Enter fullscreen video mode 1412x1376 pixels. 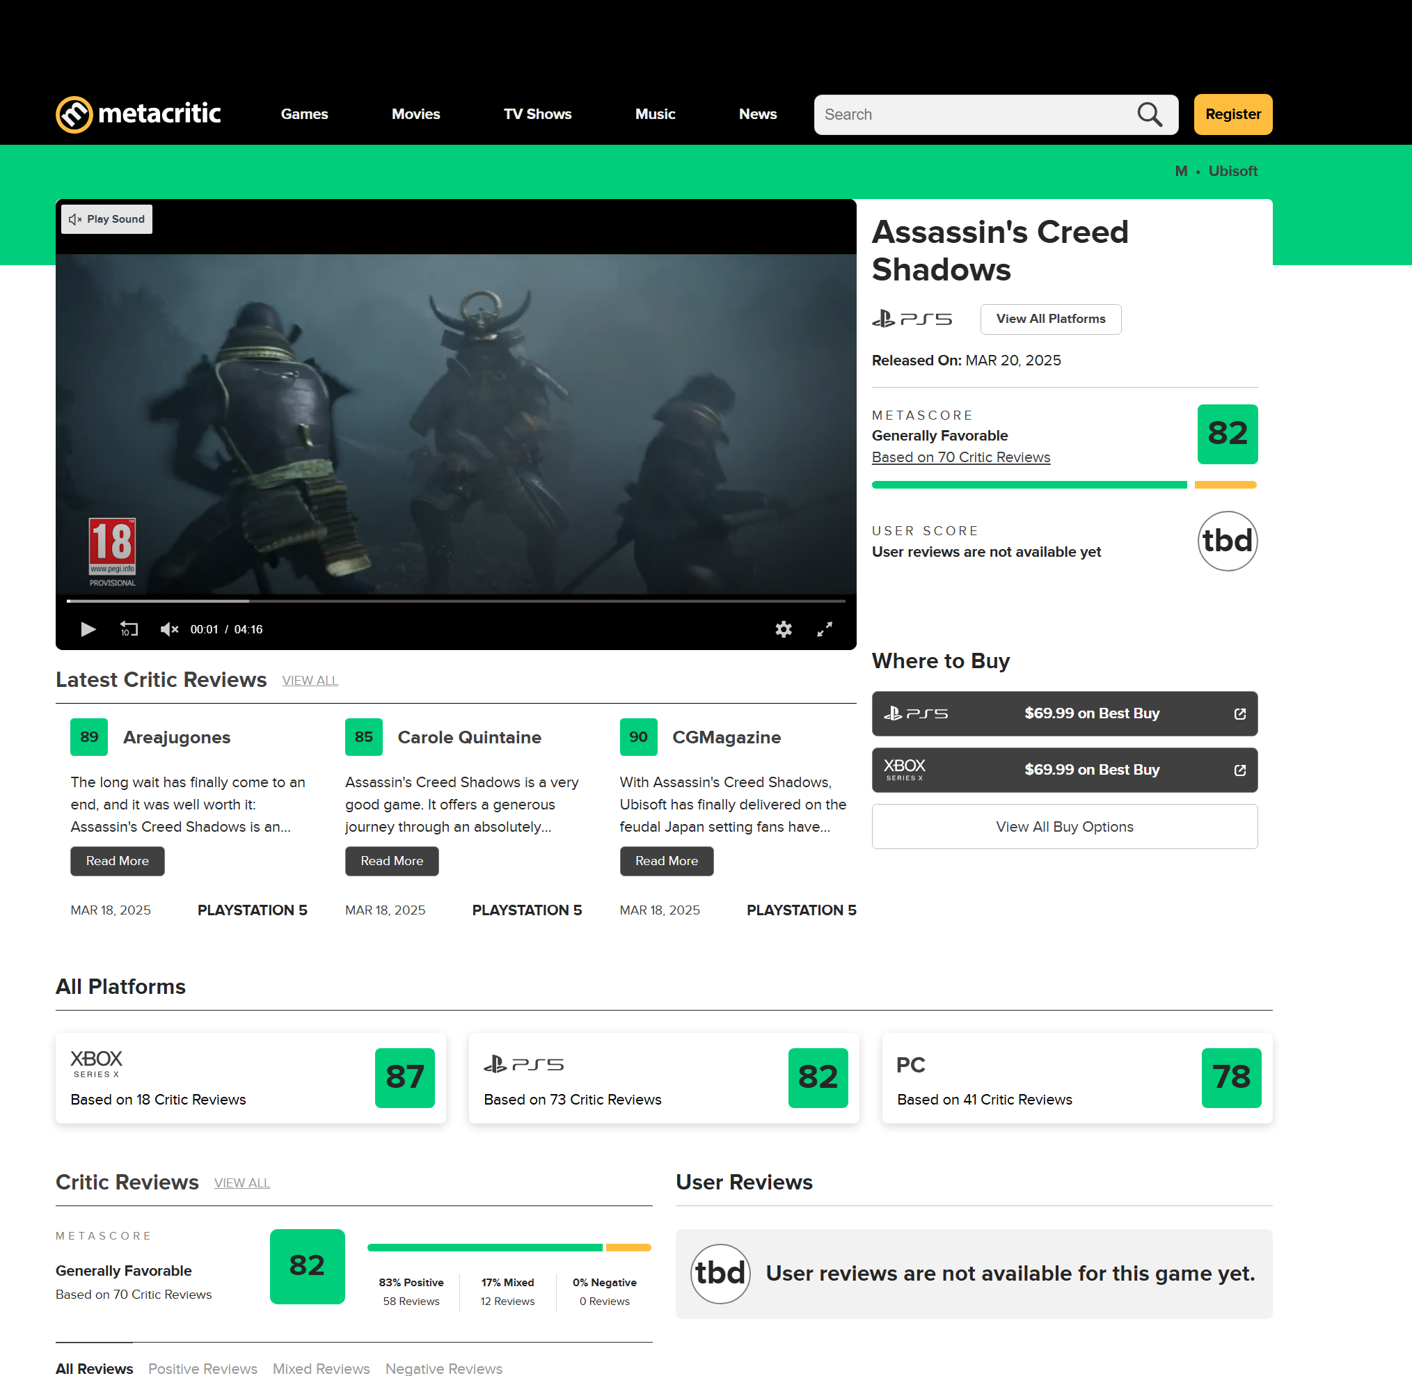pyautogui.click(x=825, y=629)
